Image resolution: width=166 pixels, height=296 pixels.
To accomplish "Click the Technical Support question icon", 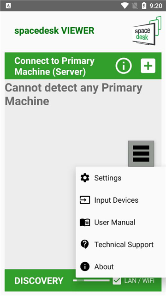I will pos(85,244).
